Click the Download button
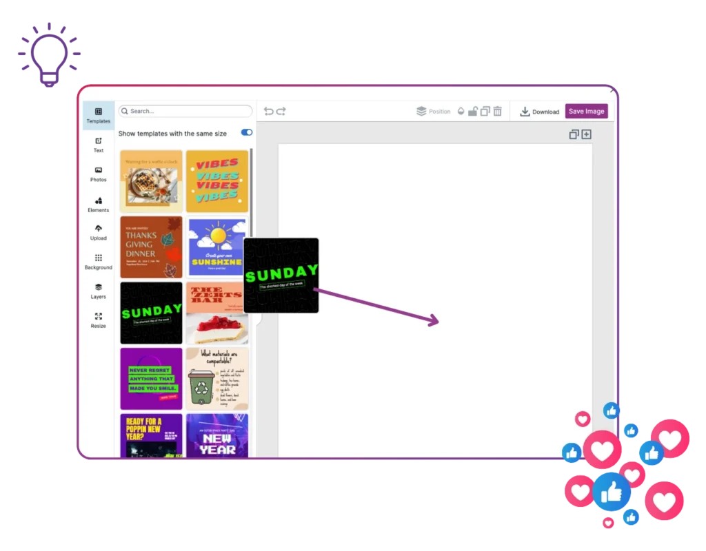706x551 pixels. point(539,112)
